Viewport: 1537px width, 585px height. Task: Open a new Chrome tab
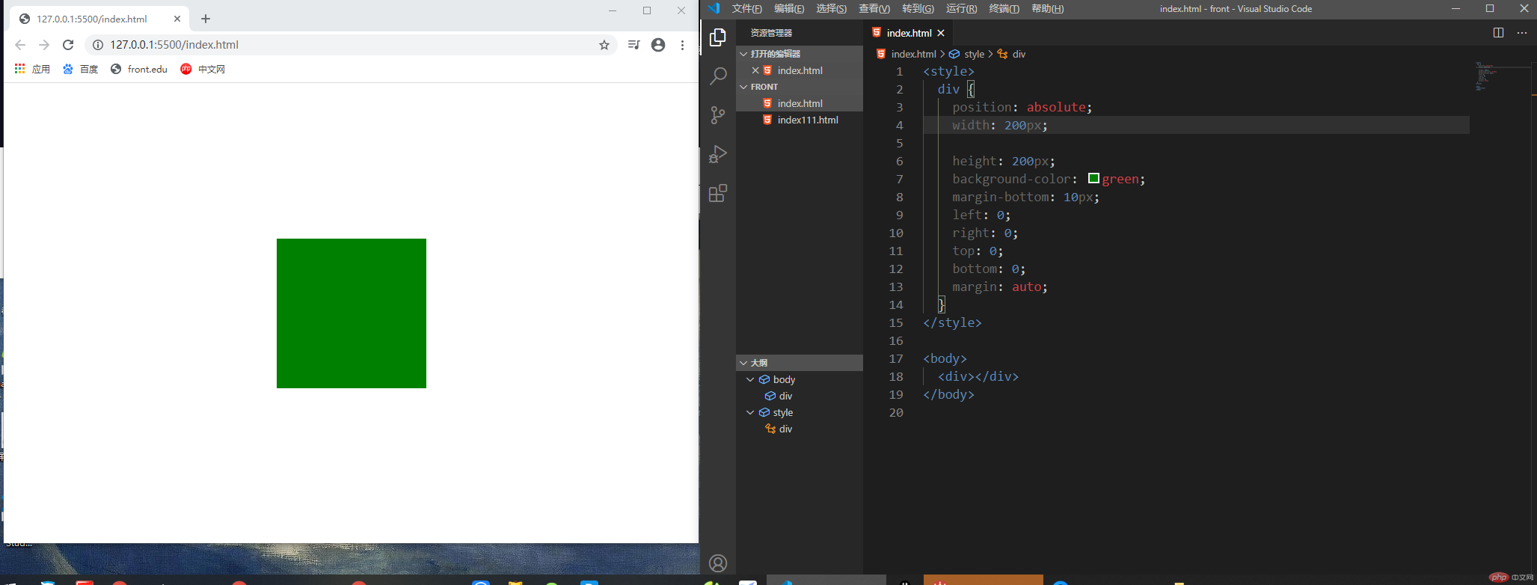(206, 19)
